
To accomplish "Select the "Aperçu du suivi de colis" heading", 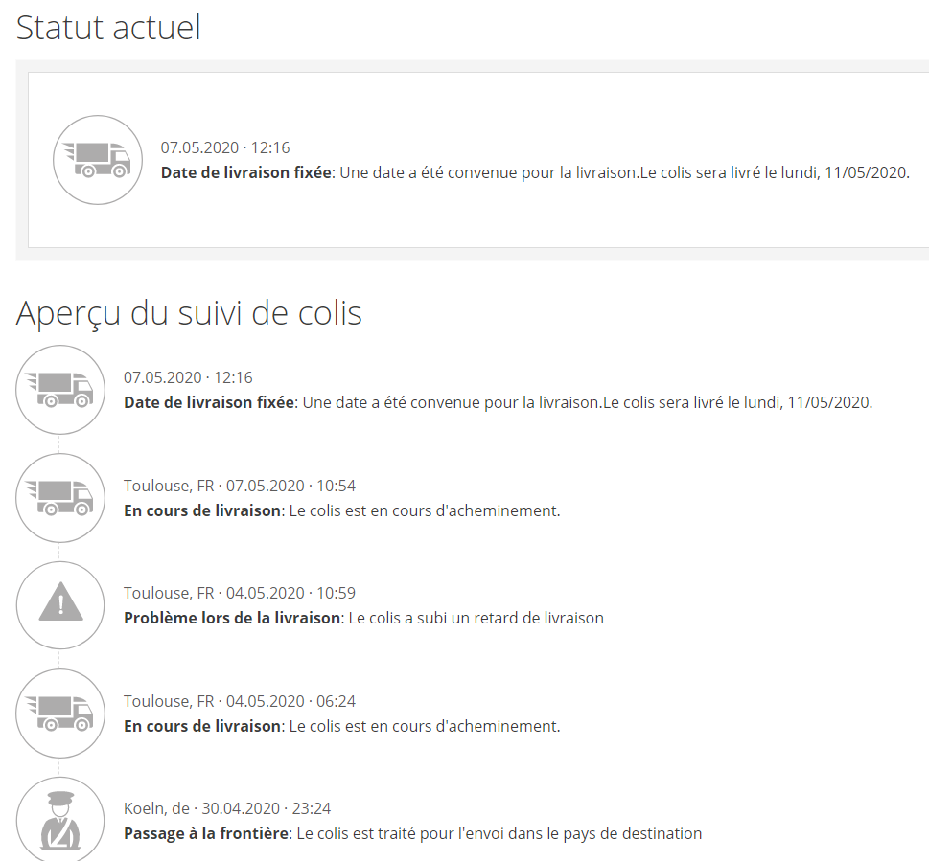I will click(x=189, y=312).
